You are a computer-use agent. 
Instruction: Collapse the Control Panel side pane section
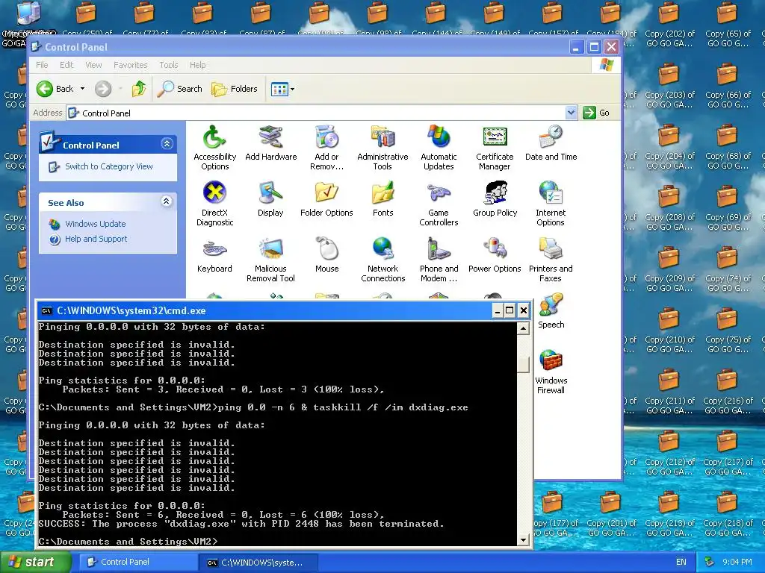[x=167, y=144]
